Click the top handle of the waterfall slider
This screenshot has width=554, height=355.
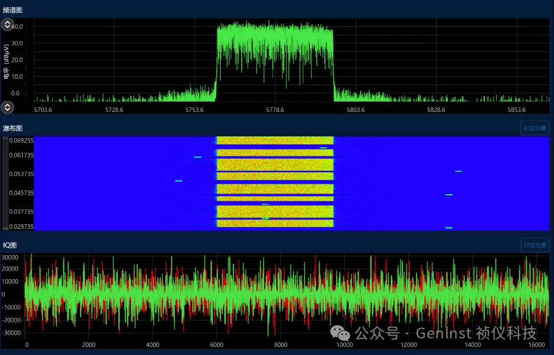pyautogui.click(x=5, y=138)
